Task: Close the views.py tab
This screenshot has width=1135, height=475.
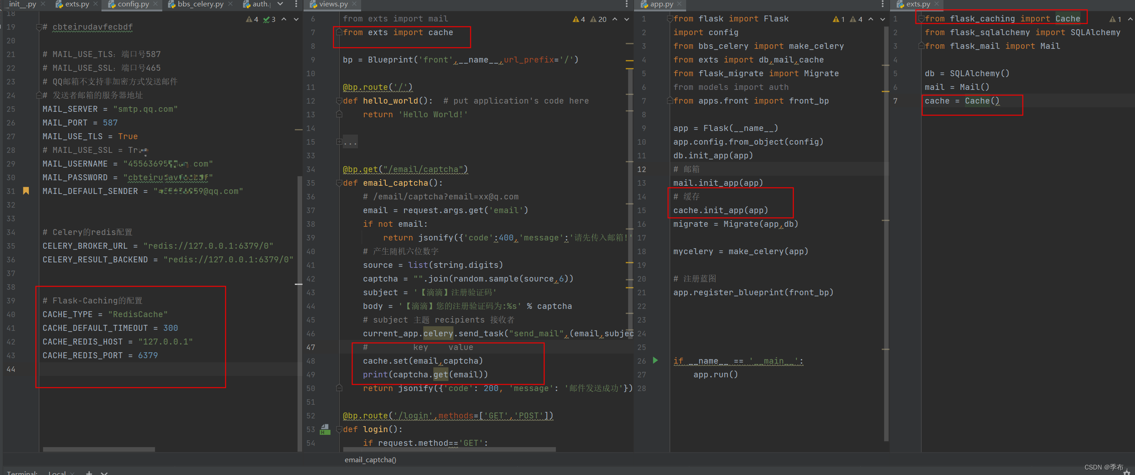Action: point(355,4)
